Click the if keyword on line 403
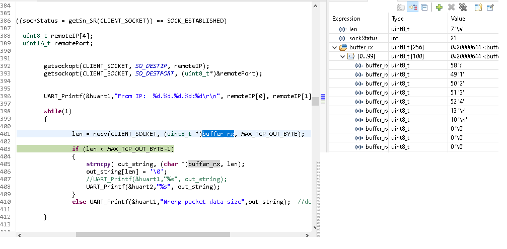This screenshot has width=507, height=249. pyautogui.click(x=76, y=149)
